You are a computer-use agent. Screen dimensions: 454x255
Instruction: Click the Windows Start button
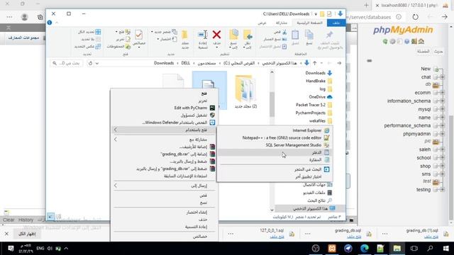click(446, 249)
